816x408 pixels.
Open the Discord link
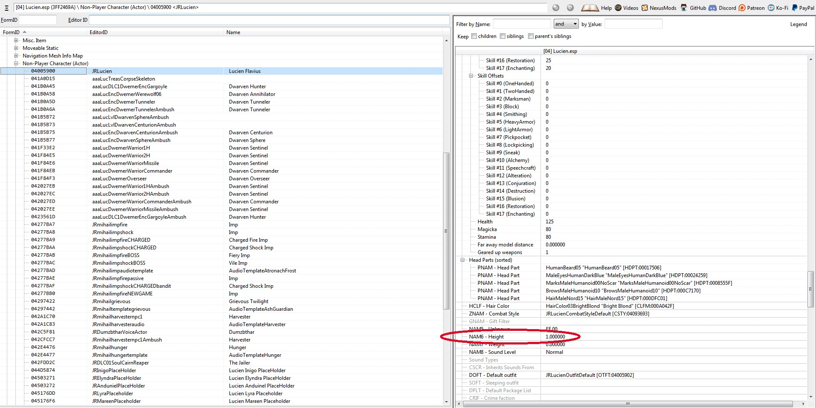coord(722,8)
